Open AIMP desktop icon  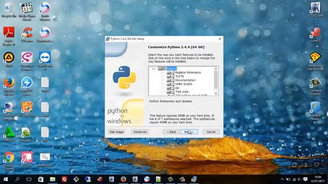[9, 59]
